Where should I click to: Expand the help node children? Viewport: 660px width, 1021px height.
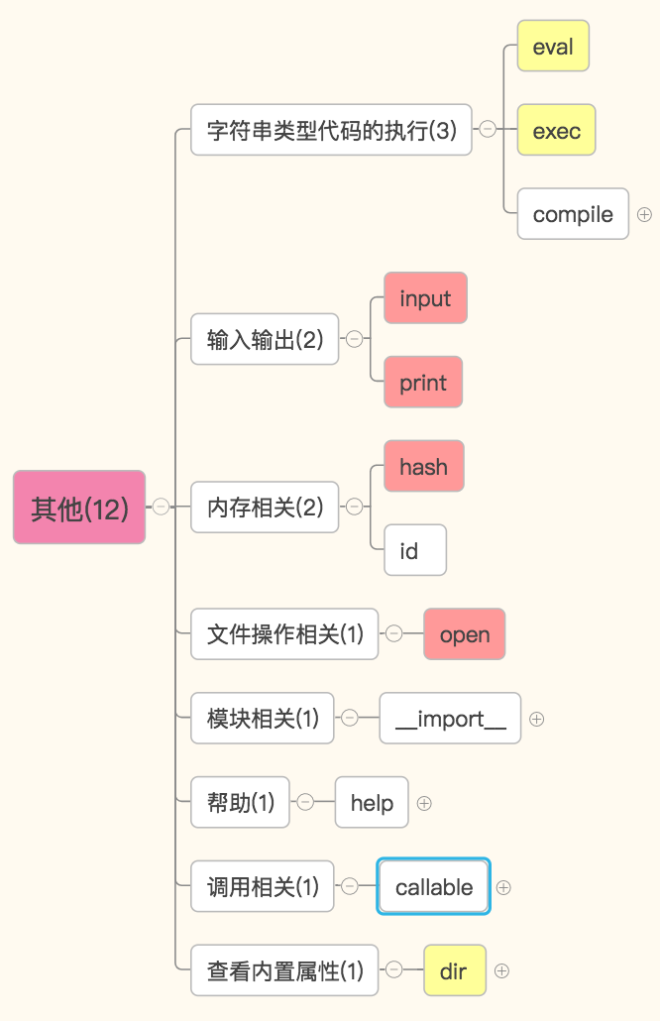[x=424, y=803]
